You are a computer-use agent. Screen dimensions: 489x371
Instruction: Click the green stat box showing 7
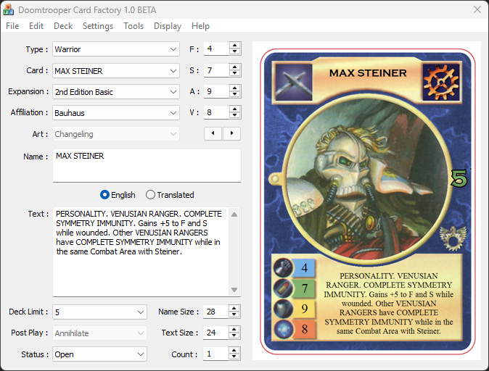305,288
